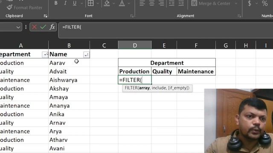Apply cell borders icon
The height and width of the screenshot is (153, 273).
coord(90,3)
